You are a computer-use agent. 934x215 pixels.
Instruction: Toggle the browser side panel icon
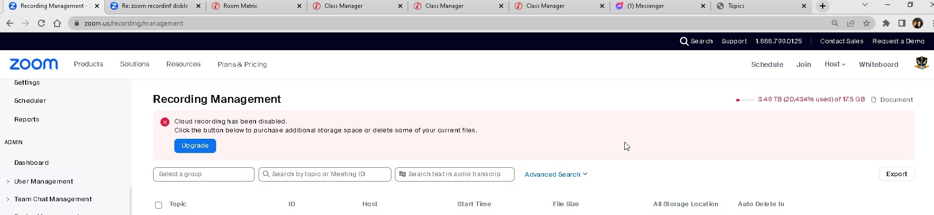click(902, 23)
